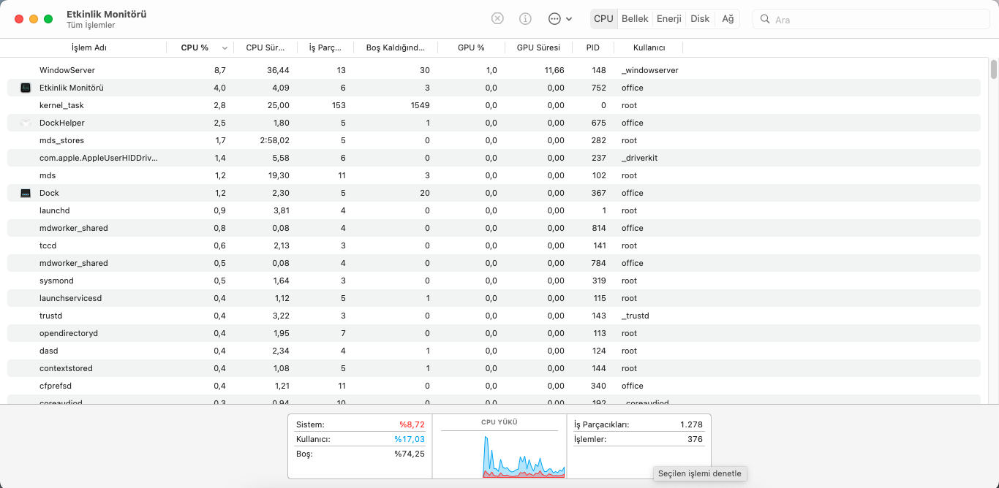
Task: Click the Etkinlik Monitörü app icon in list
Action: pyautogui.click(x=25, y=88)
